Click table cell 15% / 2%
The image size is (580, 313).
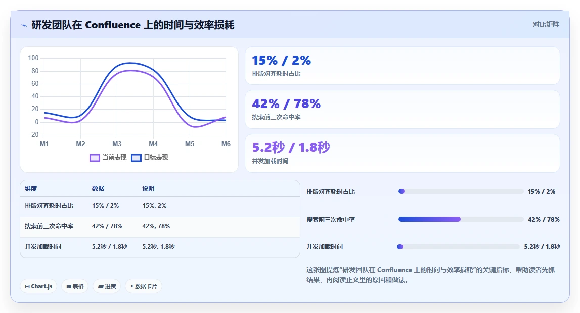pyautogui.click(x=105, y=206)
